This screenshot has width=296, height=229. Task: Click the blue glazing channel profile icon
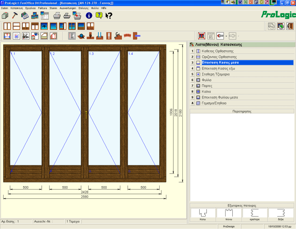click(x=100, y=36)
